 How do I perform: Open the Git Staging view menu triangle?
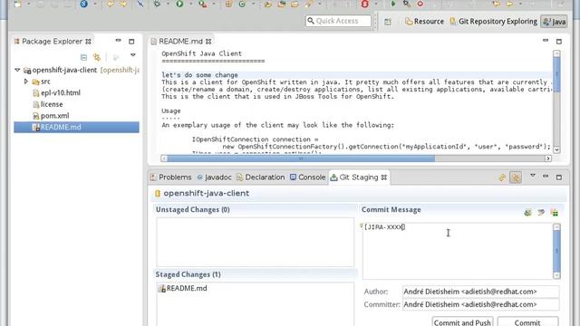(x=533, y=176)
